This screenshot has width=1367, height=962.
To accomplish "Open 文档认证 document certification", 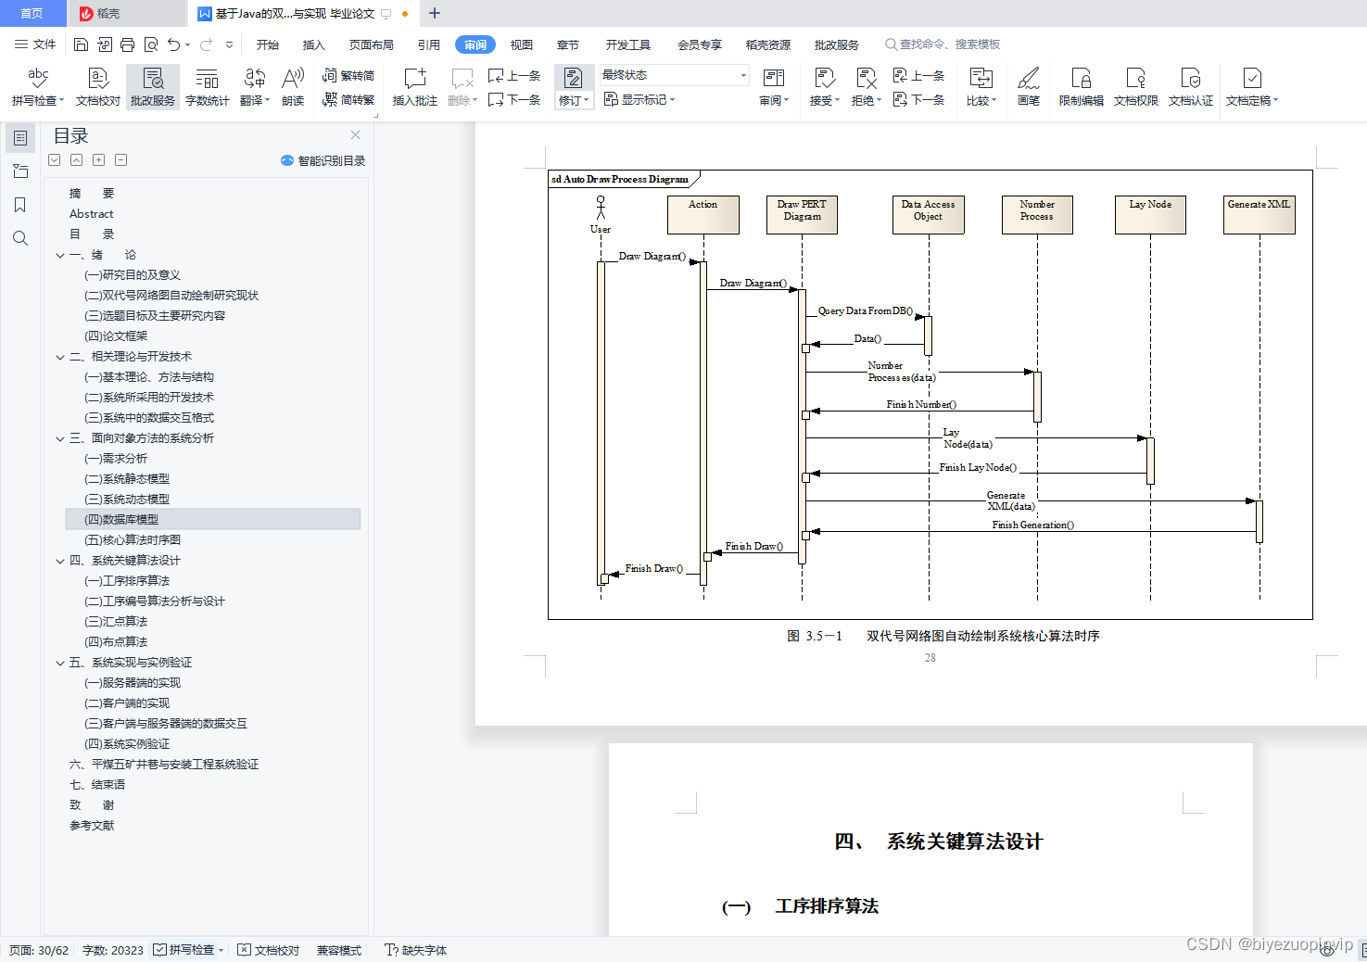I will pos(1191,86).
